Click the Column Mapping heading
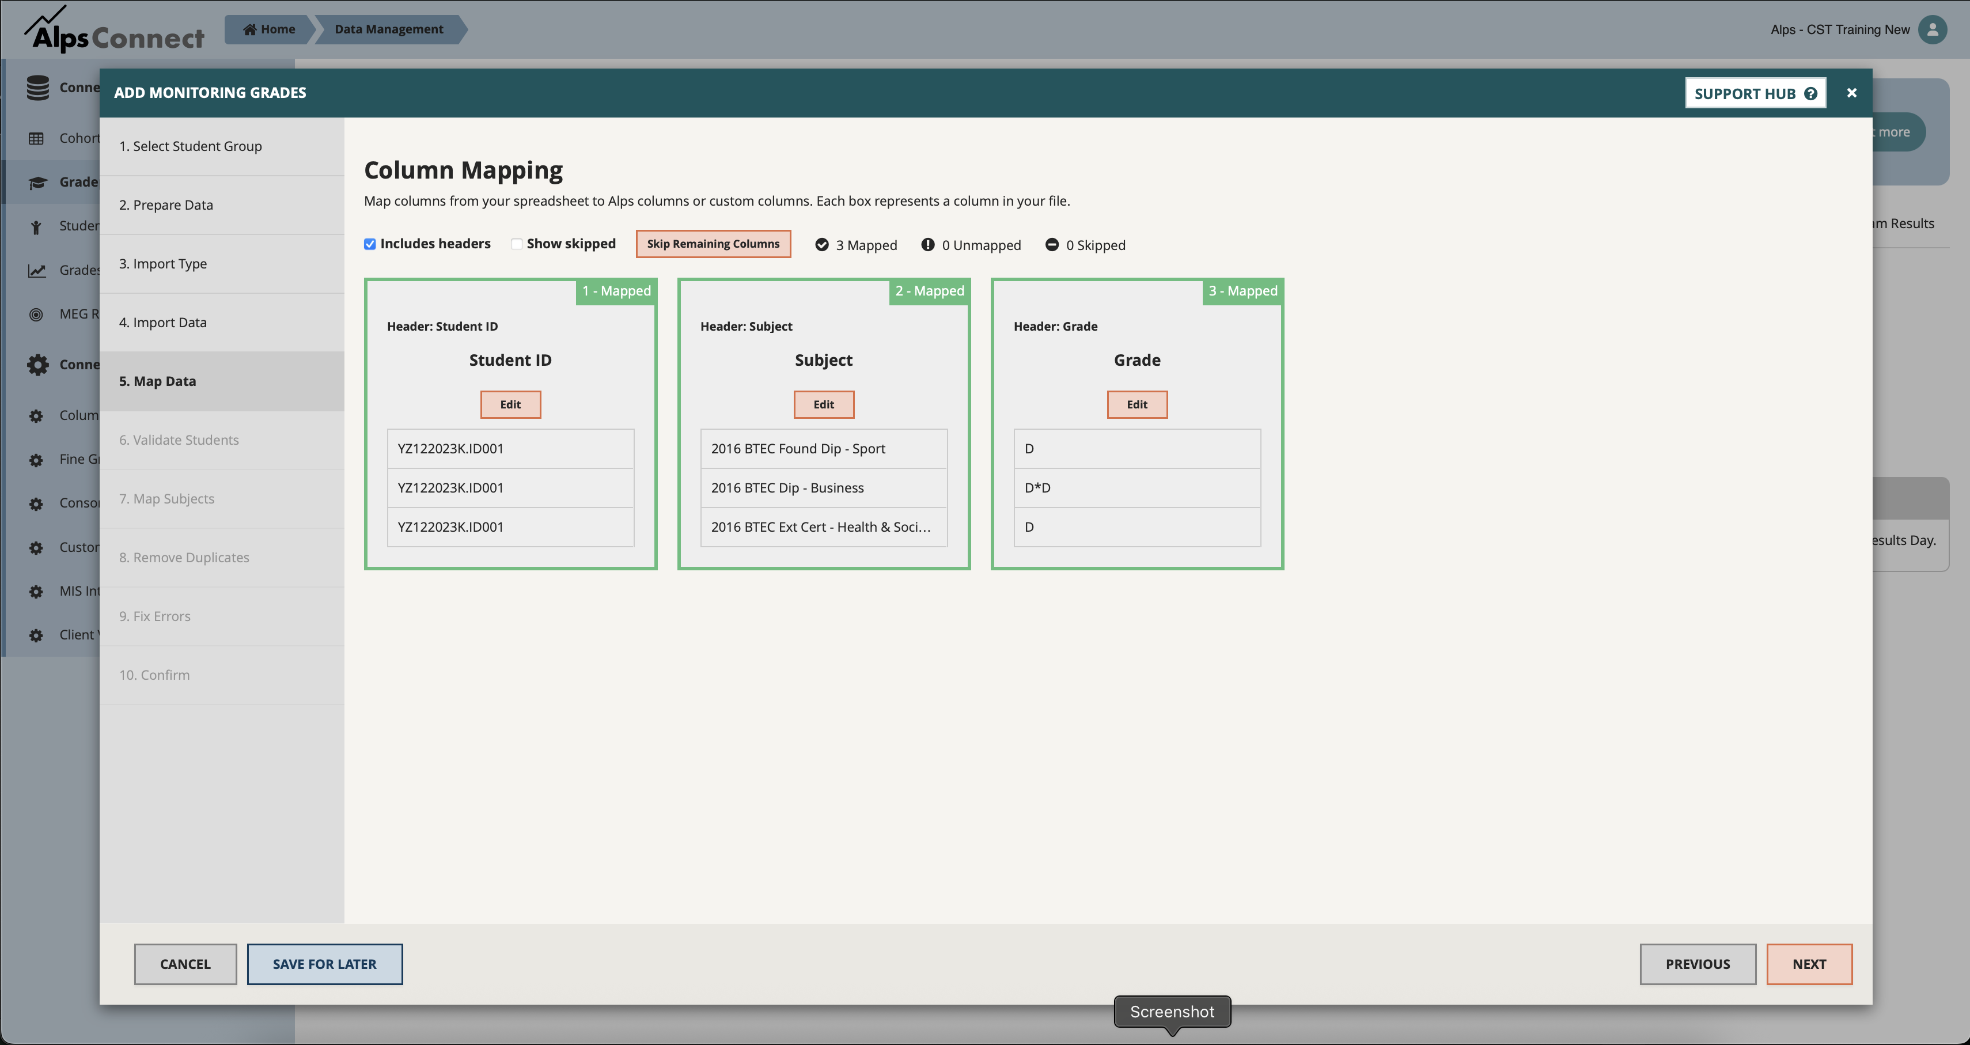 464,170
